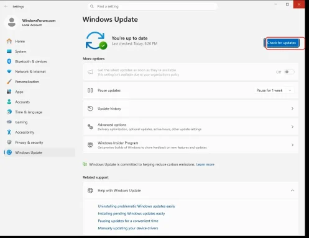This screenshot has height=238, width=309.
Task: Open Bluetooth & devices page
Action: [39, 61]
